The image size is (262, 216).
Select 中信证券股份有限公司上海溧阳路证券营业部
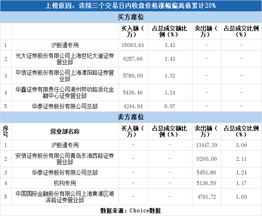(x=65, y=76)
